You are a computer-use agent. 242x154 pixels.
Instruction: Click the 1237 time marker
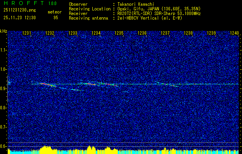[x=165, y=33]
